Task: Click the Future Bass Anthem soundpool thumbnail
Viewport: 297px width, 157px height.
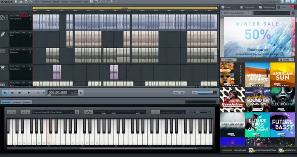Action: pyautogui.click(x=257, y=125)
